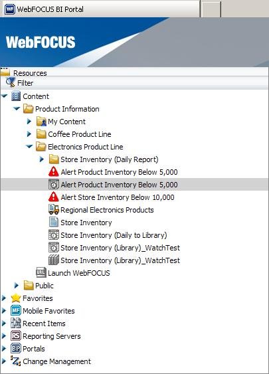Screen dimensions: 269x374
Task: Select the unhighlighted Alert Product Inventory Below 5,000 text
Action: pyautogui.click(x=119, y=172)
